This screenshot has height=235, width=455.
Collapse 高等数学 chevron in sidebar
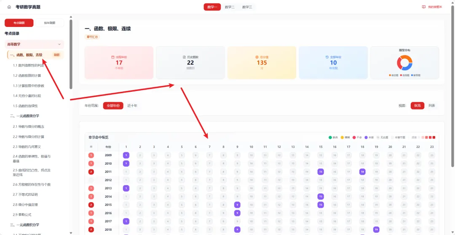click(x=59, y=44)
